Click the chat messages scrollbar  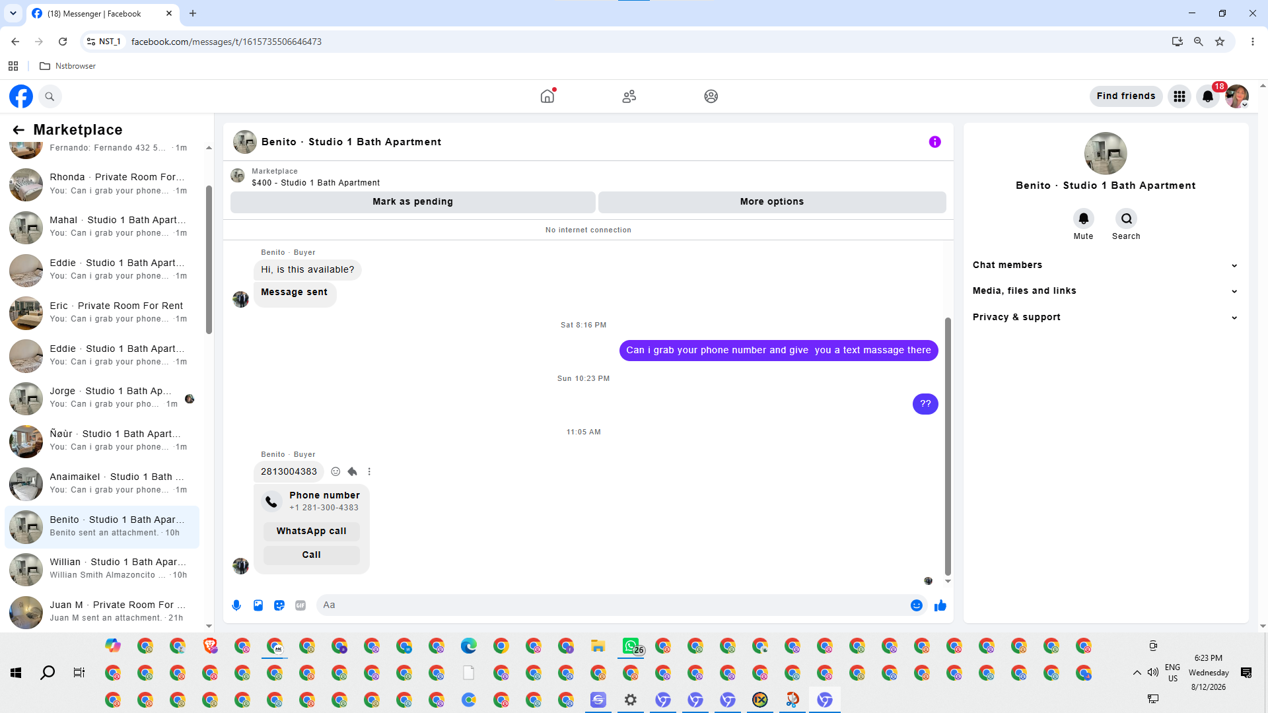(948, 446)
